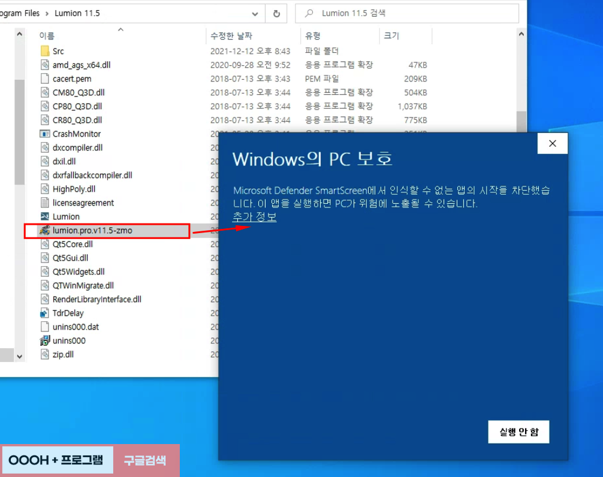Select the PEM 파일 type cell
Viewport: 603px width, 477px height.
point(322,79)
